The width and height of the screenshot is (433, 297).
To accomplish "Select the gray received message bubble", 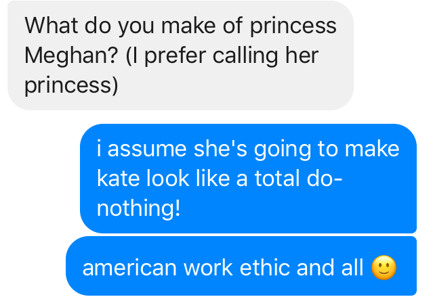I will [180, 56].
